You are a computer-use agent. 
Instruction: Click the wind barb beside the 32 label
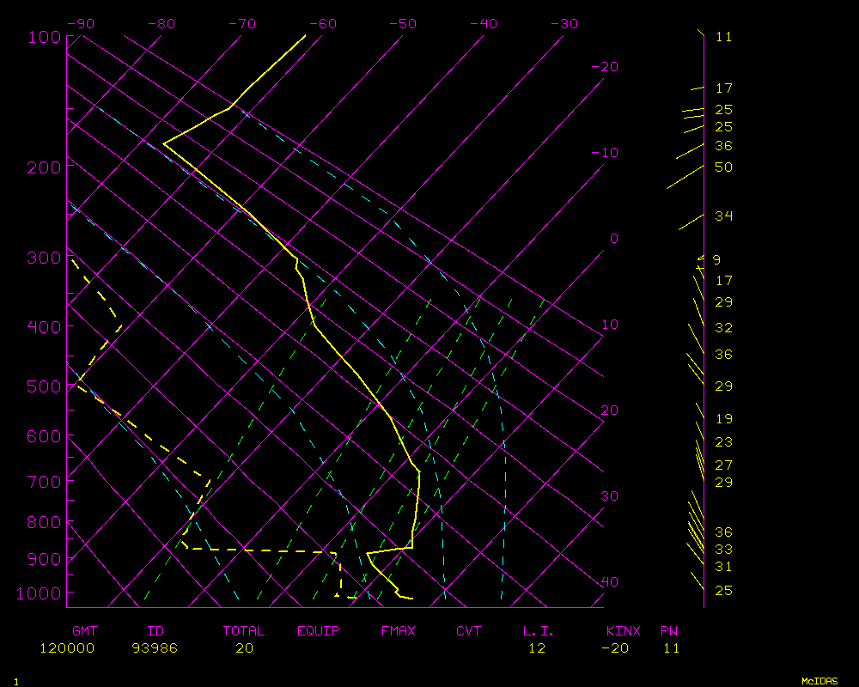coord(695,335)
